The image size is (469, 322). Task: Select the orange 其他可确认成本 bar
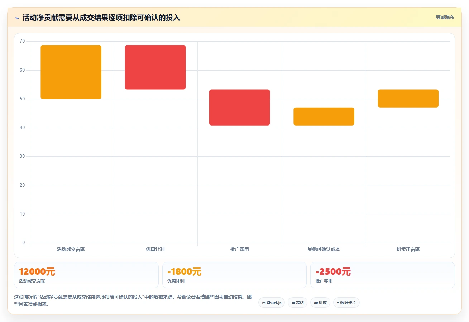[x=324, y=117]
